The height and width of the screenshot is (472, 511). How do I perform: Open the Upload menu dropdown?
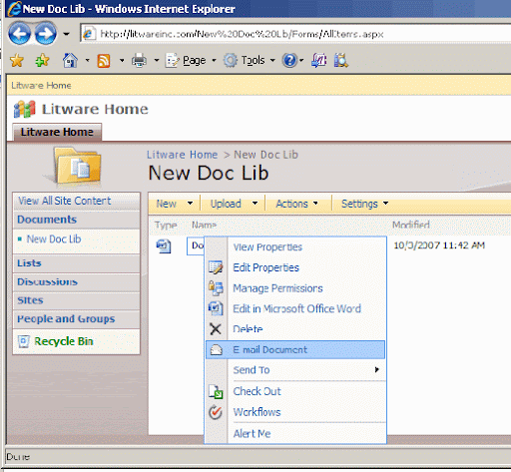pyautogui.click(x=234, y=204)
